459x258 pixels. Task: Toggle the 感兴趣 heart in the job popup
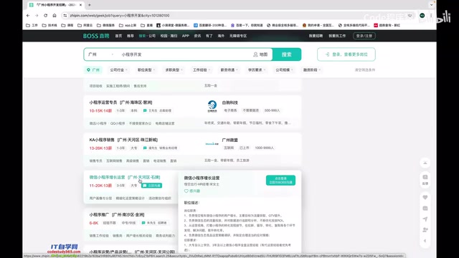pos(192,191)
